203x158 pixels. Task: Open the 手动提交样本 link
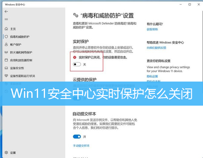tap(81, 146)
